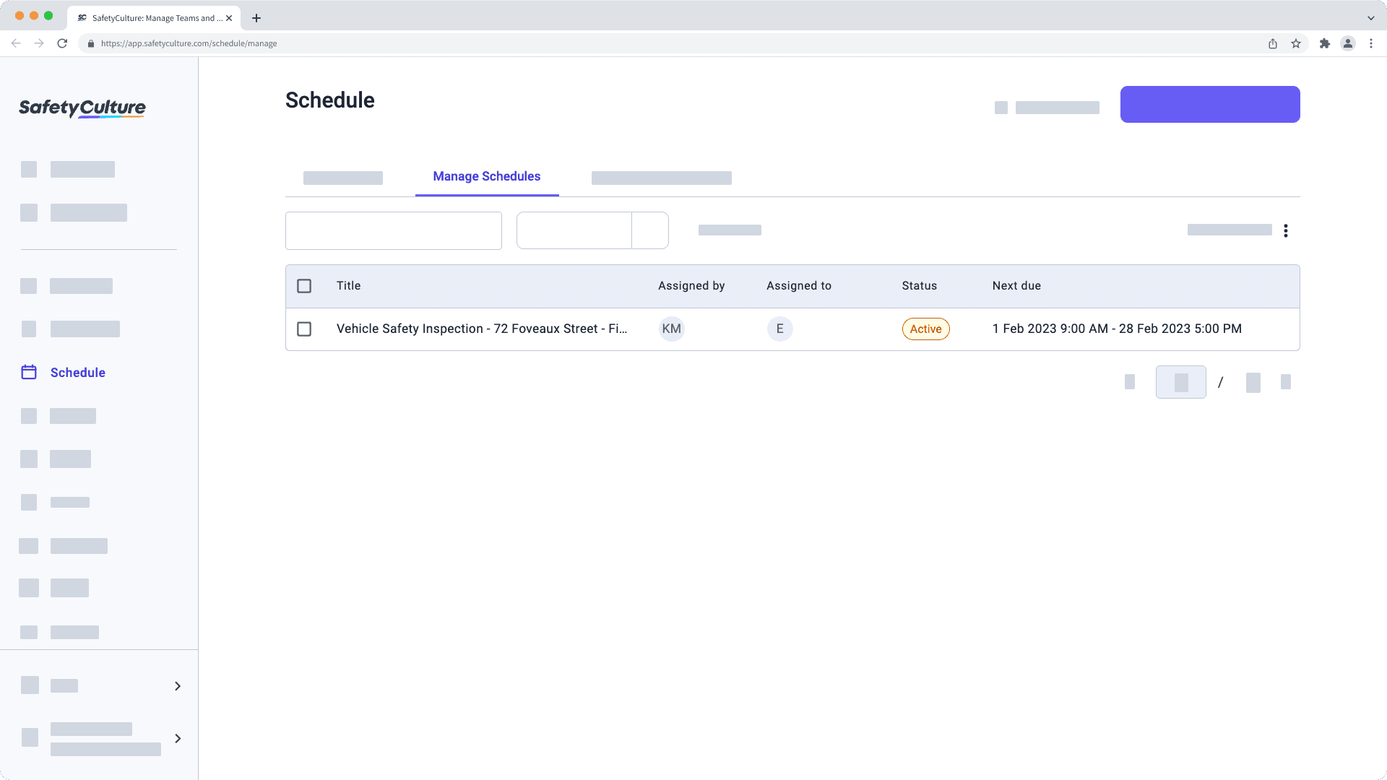Click the KM assignee avatar icon
Viewport: 1387px width, 780px height.
(x=672, y=329)
